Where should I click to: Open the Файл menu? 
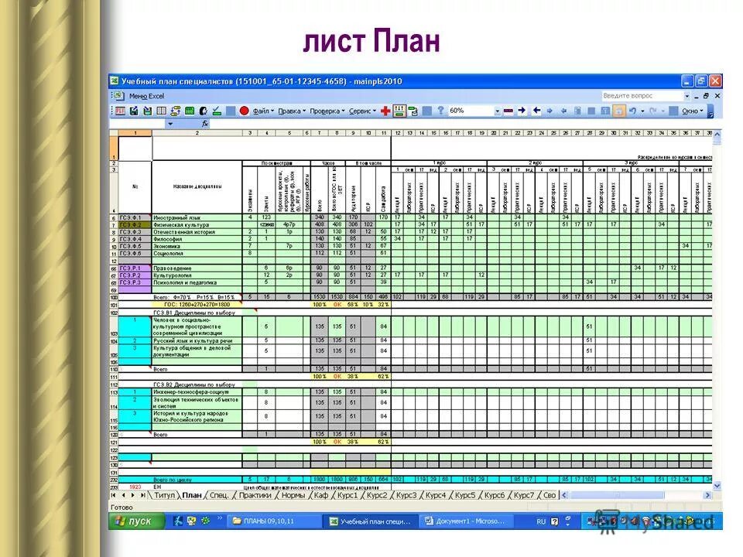coord(262,111)
